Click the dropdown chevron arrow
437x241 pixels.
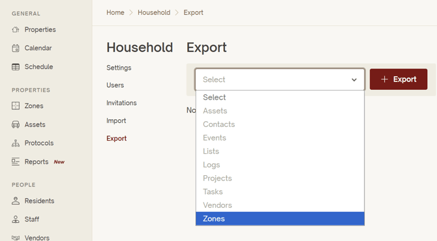(x=354, y=80)
